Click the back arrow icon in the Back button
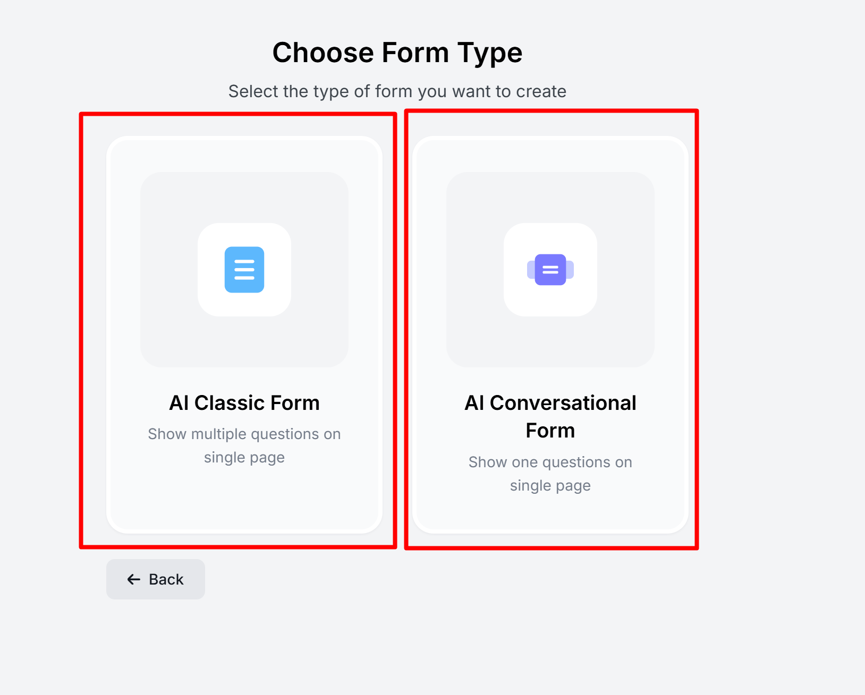 coord(133,579)
